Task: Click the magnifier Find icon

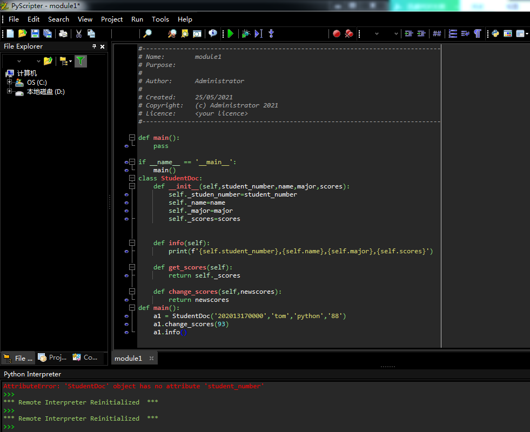Action: [147, 33]
